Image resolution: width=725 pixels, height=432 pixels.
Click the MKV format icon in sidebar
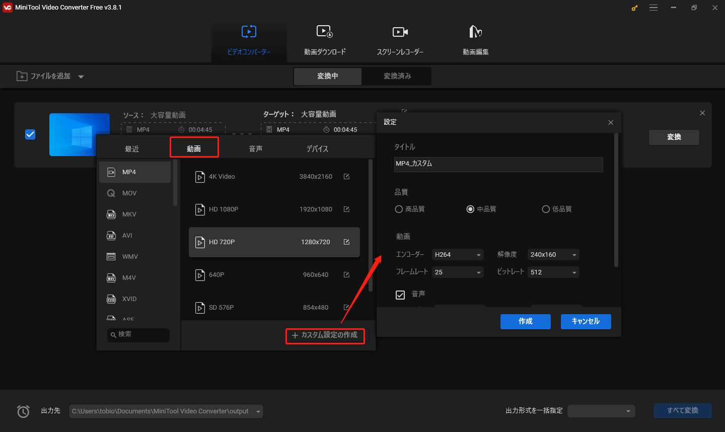point(111,214)
